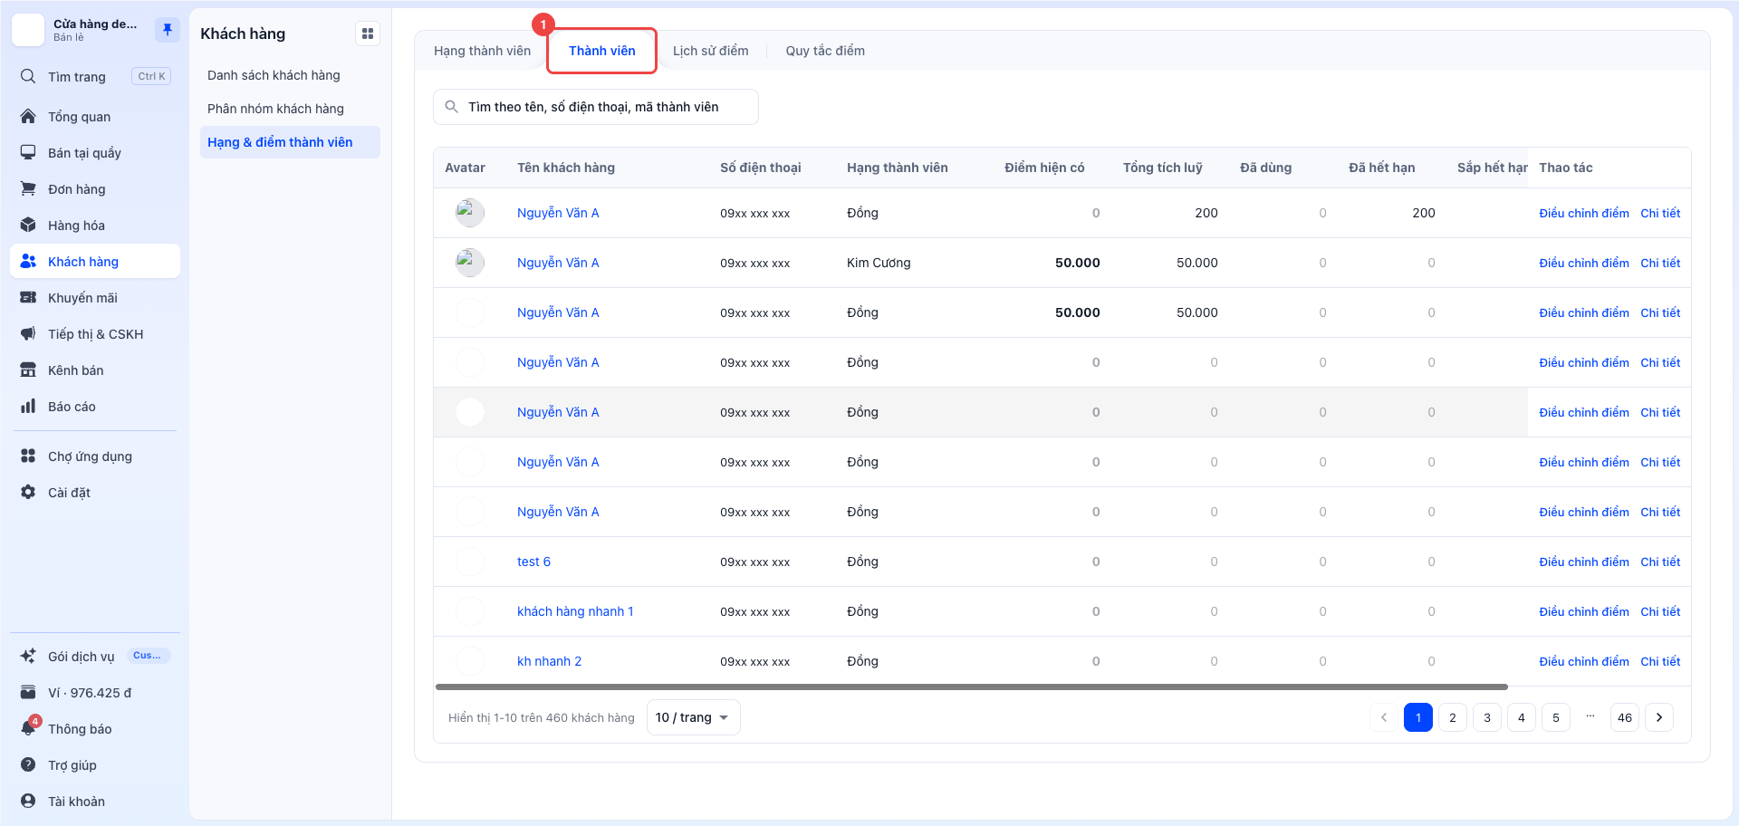Click the Đơn hàng cart icon
This screenshot has height=826, width=1739.
coord(28,189)
